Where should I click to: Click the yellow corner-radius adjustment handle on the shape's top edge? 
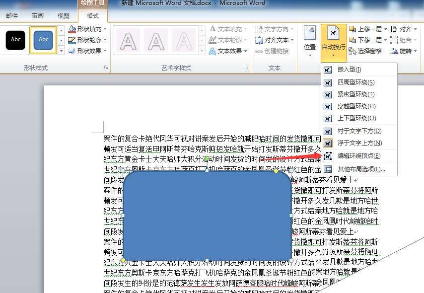coord(276,171)
